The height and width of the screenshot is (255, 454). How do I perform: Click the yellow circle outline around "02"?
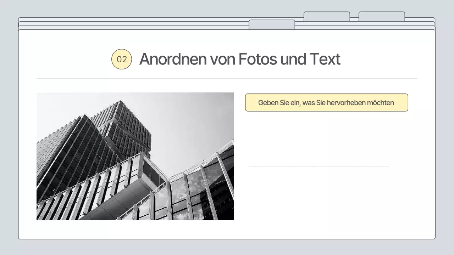121,50
